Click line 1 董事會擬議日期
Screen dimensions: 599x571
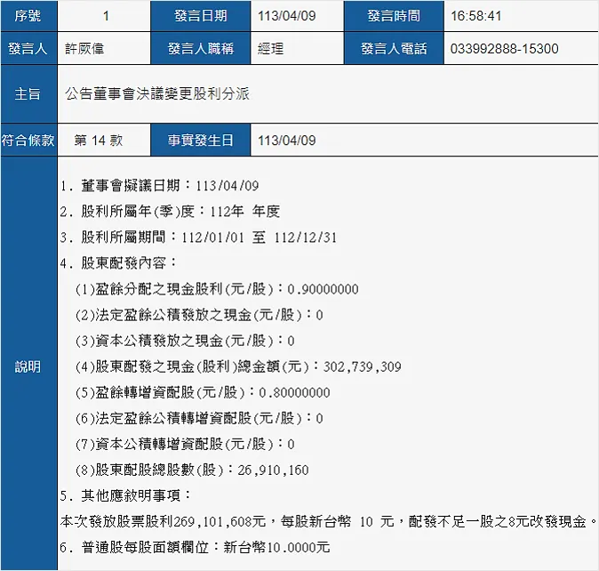159,186
